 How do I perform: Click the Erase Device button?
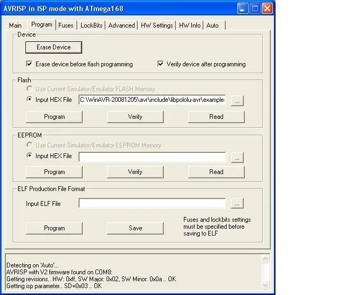54,47
